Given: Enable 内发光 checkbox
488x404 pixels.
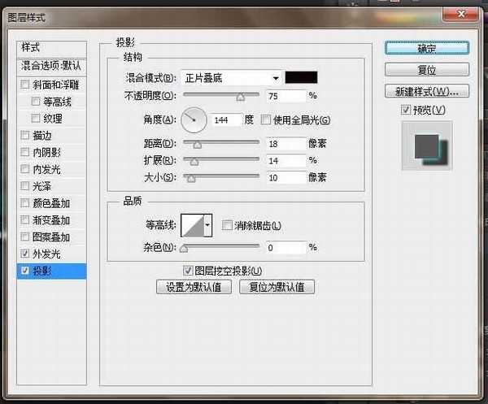Looking at the screenshot, I should coord(25,169).
